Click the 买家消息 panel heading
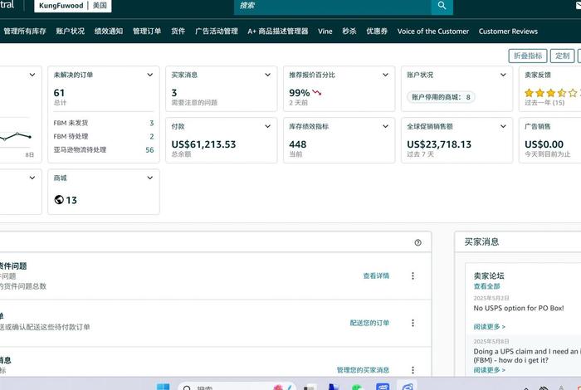 tap(481, 241)
